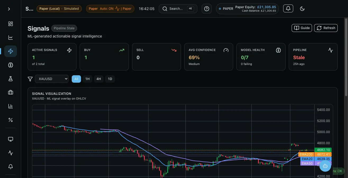Click the Stale pipeline status text
348x178 pixels.
(x=299, y=58)
